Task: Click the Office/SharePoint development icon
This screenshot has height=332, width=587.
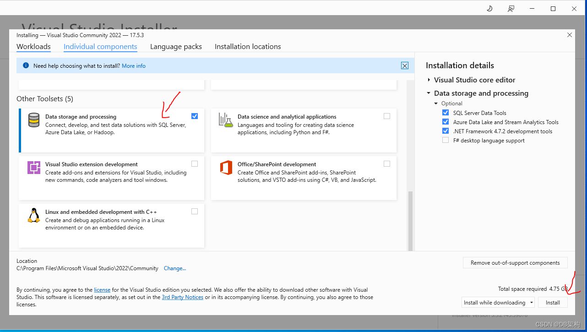Action: 226,168
